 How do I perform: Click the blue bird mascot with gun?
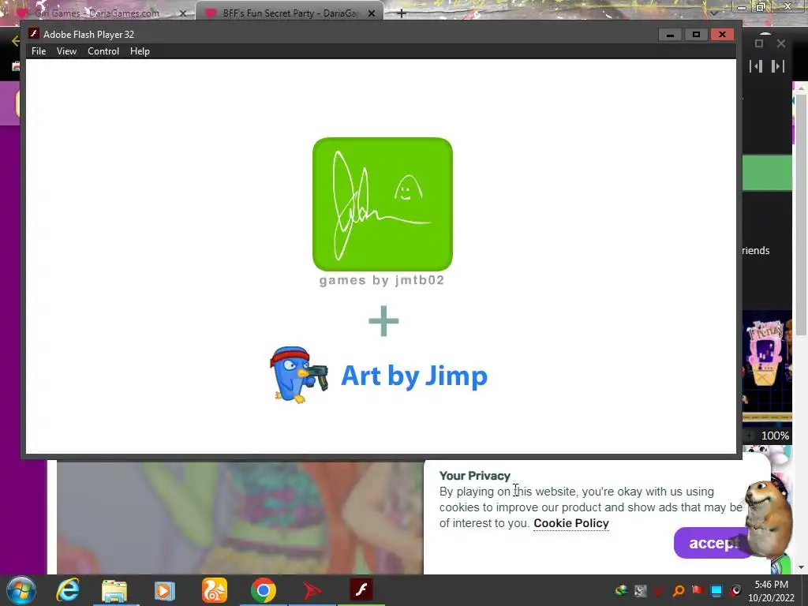pos(298,375)
